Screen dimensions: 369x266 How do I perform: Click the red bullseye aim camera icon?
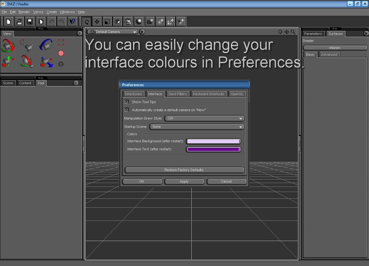(x=61, y=53)
